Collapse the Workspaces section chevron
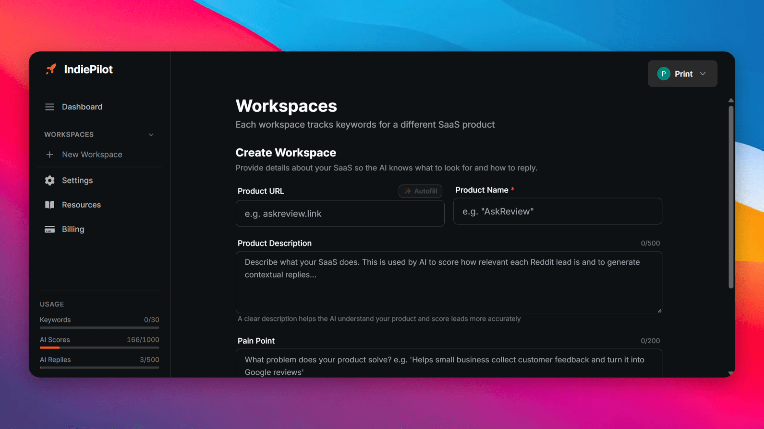The width and height of the screenshot is (764, 429). 151,135
